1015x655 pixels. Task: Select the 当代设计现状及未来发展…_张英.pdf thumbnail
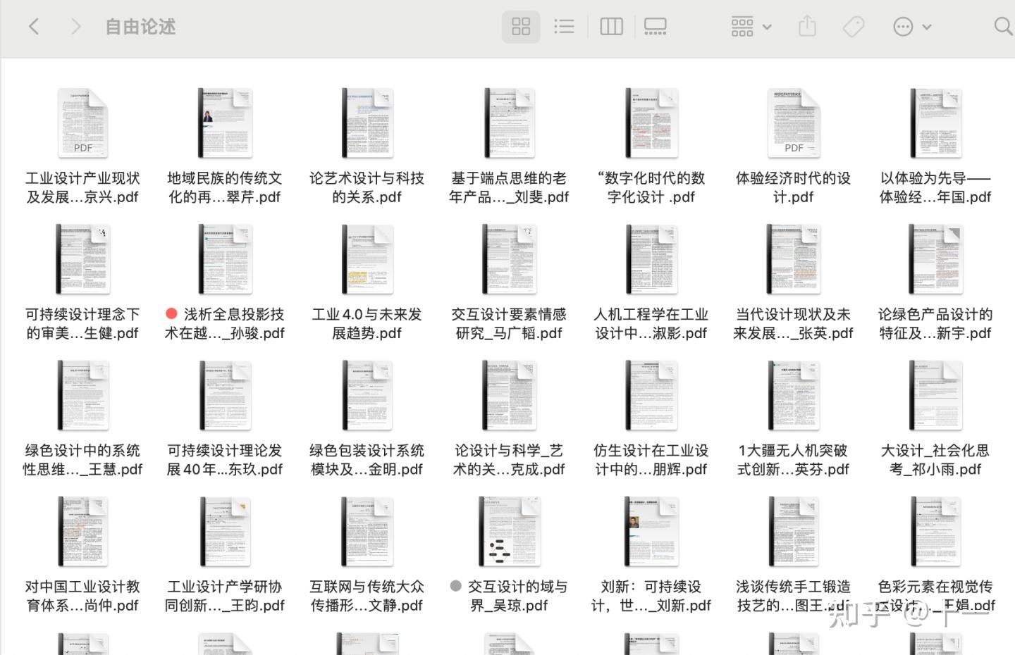(x=794, y=259)
